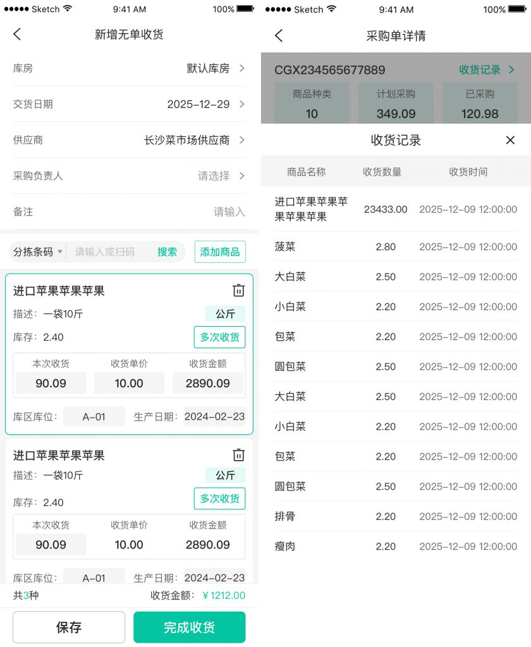
Task: Tap the barcode search input field
Action: [107, 252]
